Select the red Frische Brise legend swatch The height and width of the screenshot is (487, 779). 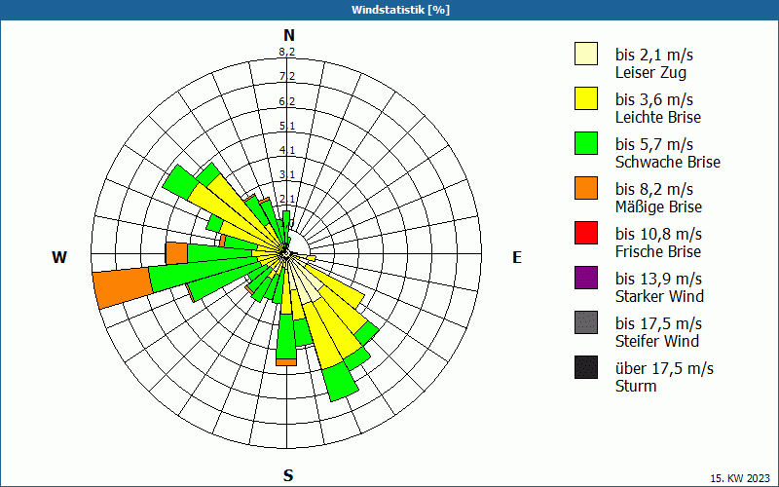[x=586, y=233]
